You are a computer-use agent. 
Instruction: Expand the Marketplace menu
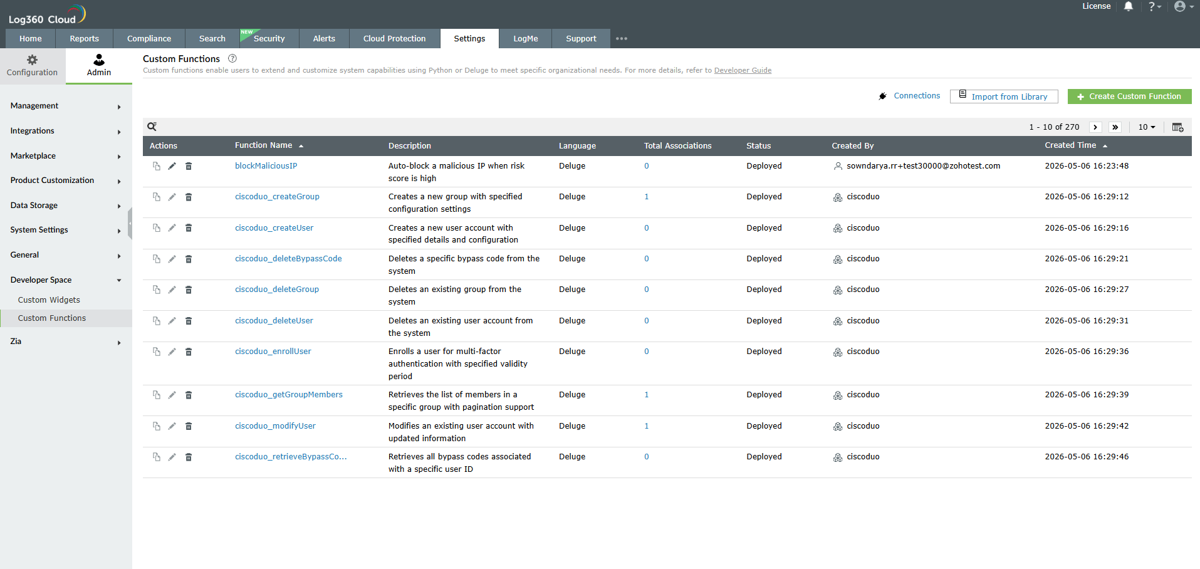coord(66,156)
